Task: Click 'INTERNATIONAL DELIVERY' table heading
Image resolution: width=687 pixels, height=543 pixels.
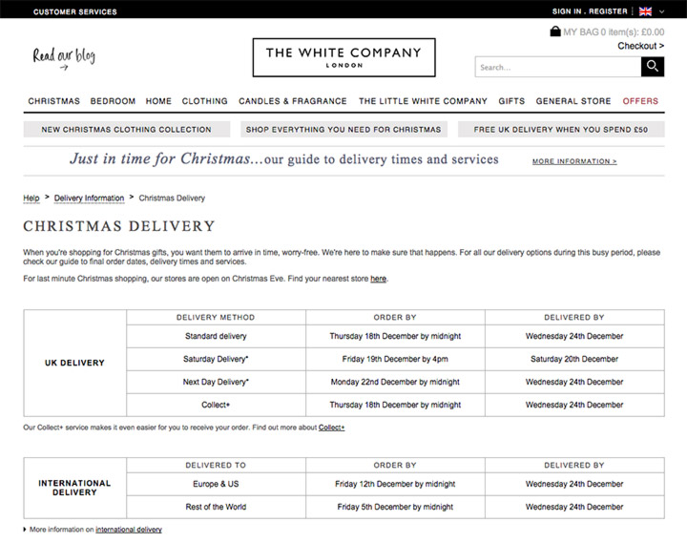Action: (x=75, y=488)
